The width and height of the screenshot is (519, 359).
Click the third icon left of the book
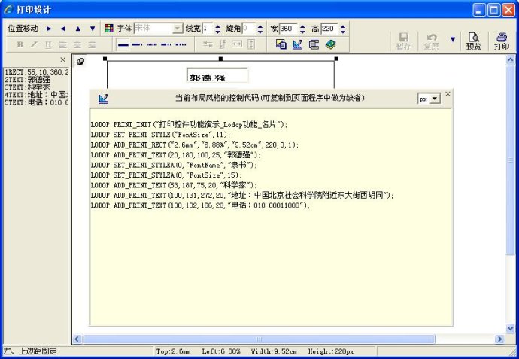coord(281,44)
